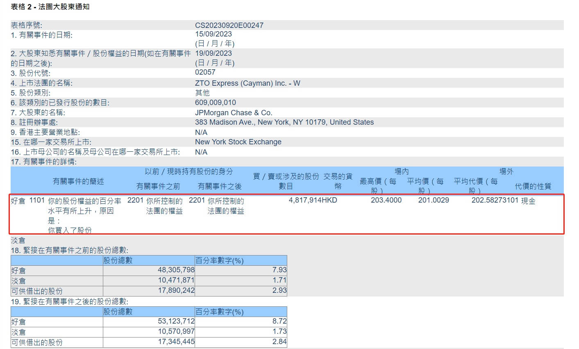Image resolution: width=579 pixels, height=349 pixels.
Task: Select the 383 Madison Ave. registered address
Action: (x=284, y=122)
